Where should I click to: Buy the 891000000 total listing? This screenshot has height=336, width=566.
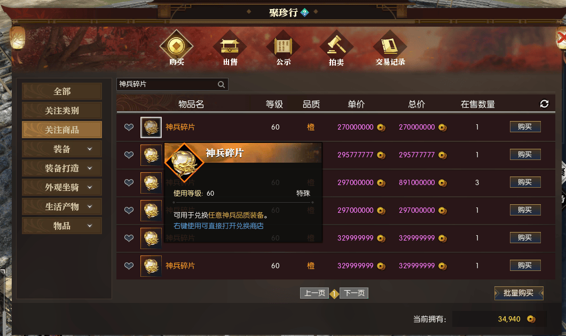tap(525, 182)
